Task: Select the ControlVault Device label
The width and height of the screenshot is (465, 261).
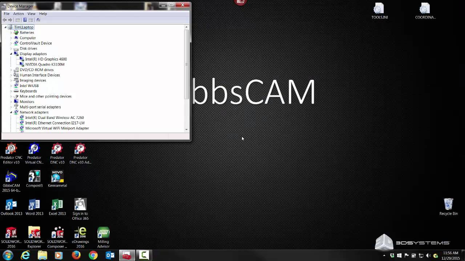Action: pyautogui.click(x=36, y=43)
